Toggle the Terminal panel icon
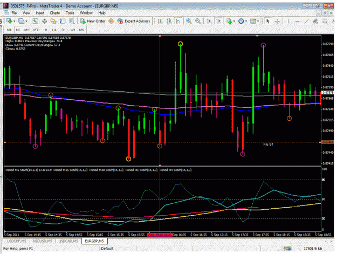Viewport: 337px width, 254px height. pos(63,21)
